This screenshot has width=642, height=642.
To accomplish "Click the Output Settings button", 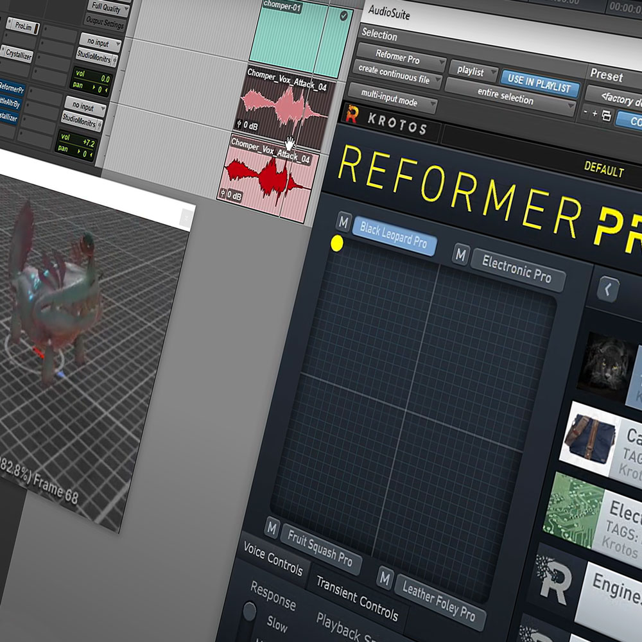I will pyautogui.click(x=105, y=22).
